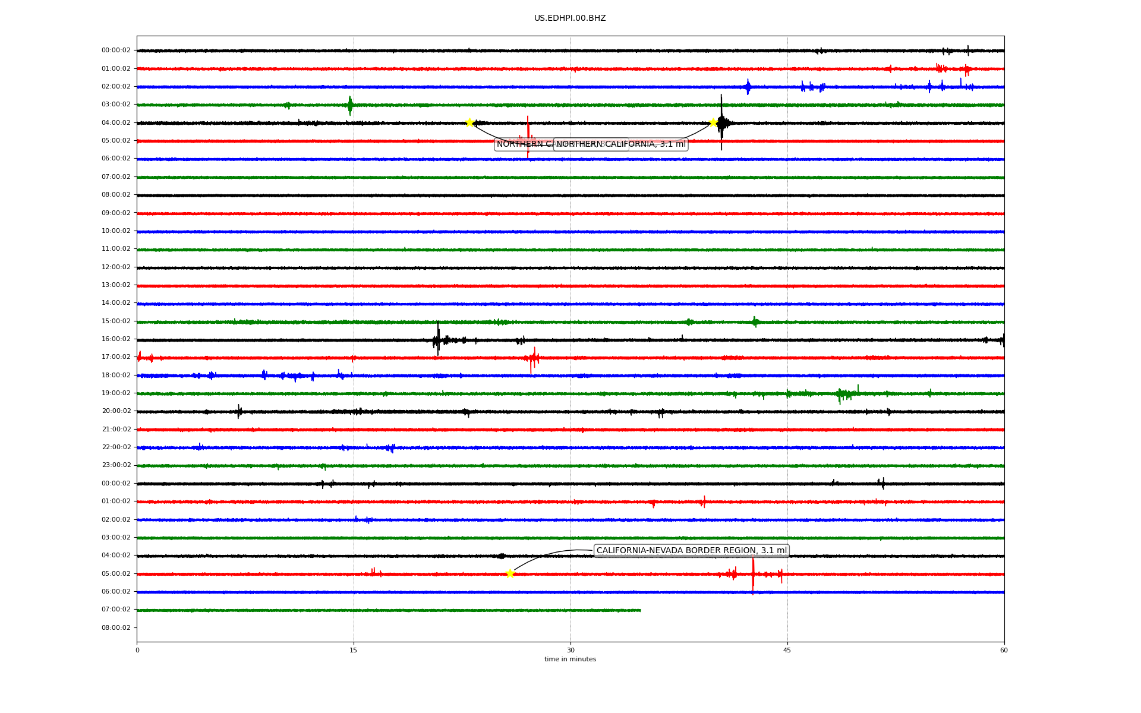
Task: Click the 'time in minutes' axis label
Action: pos(570,660)
